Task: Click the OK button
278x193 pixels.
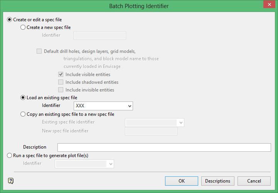Action: click(182, 181)
